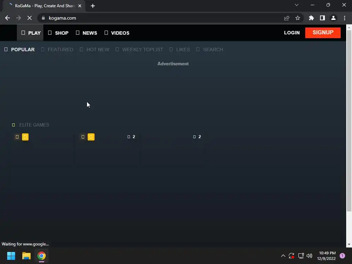
Task: Switch to the FEATURED tab
Action: [x=57, y=49]
